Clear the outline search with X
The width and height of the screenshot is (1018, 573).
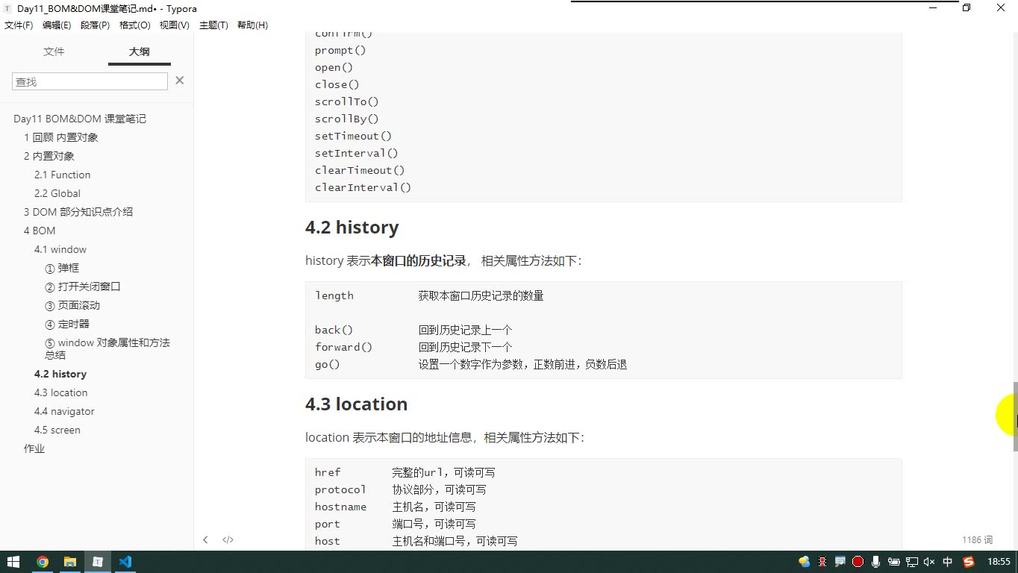pos(180,81)
